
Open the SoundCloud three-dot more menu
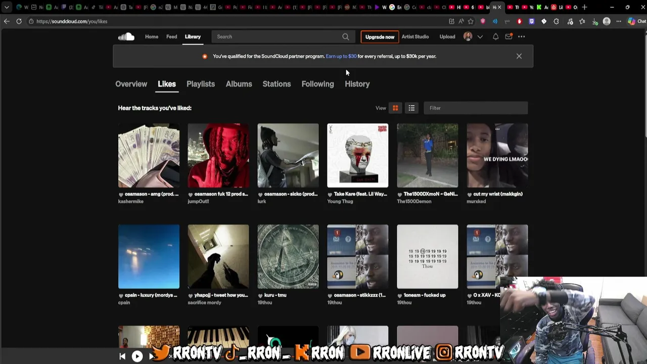(x=521, y=36)
